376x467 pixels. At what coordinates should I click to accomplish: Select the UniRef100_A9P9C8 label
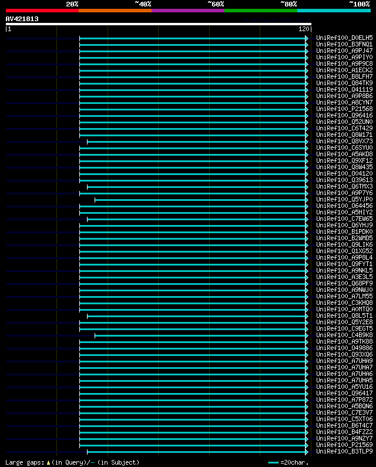[344, 64]
